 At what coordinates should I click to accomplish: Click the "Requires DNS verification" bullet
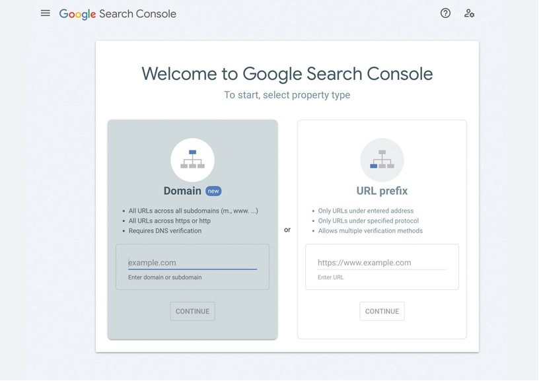click(x=165, y=231)
